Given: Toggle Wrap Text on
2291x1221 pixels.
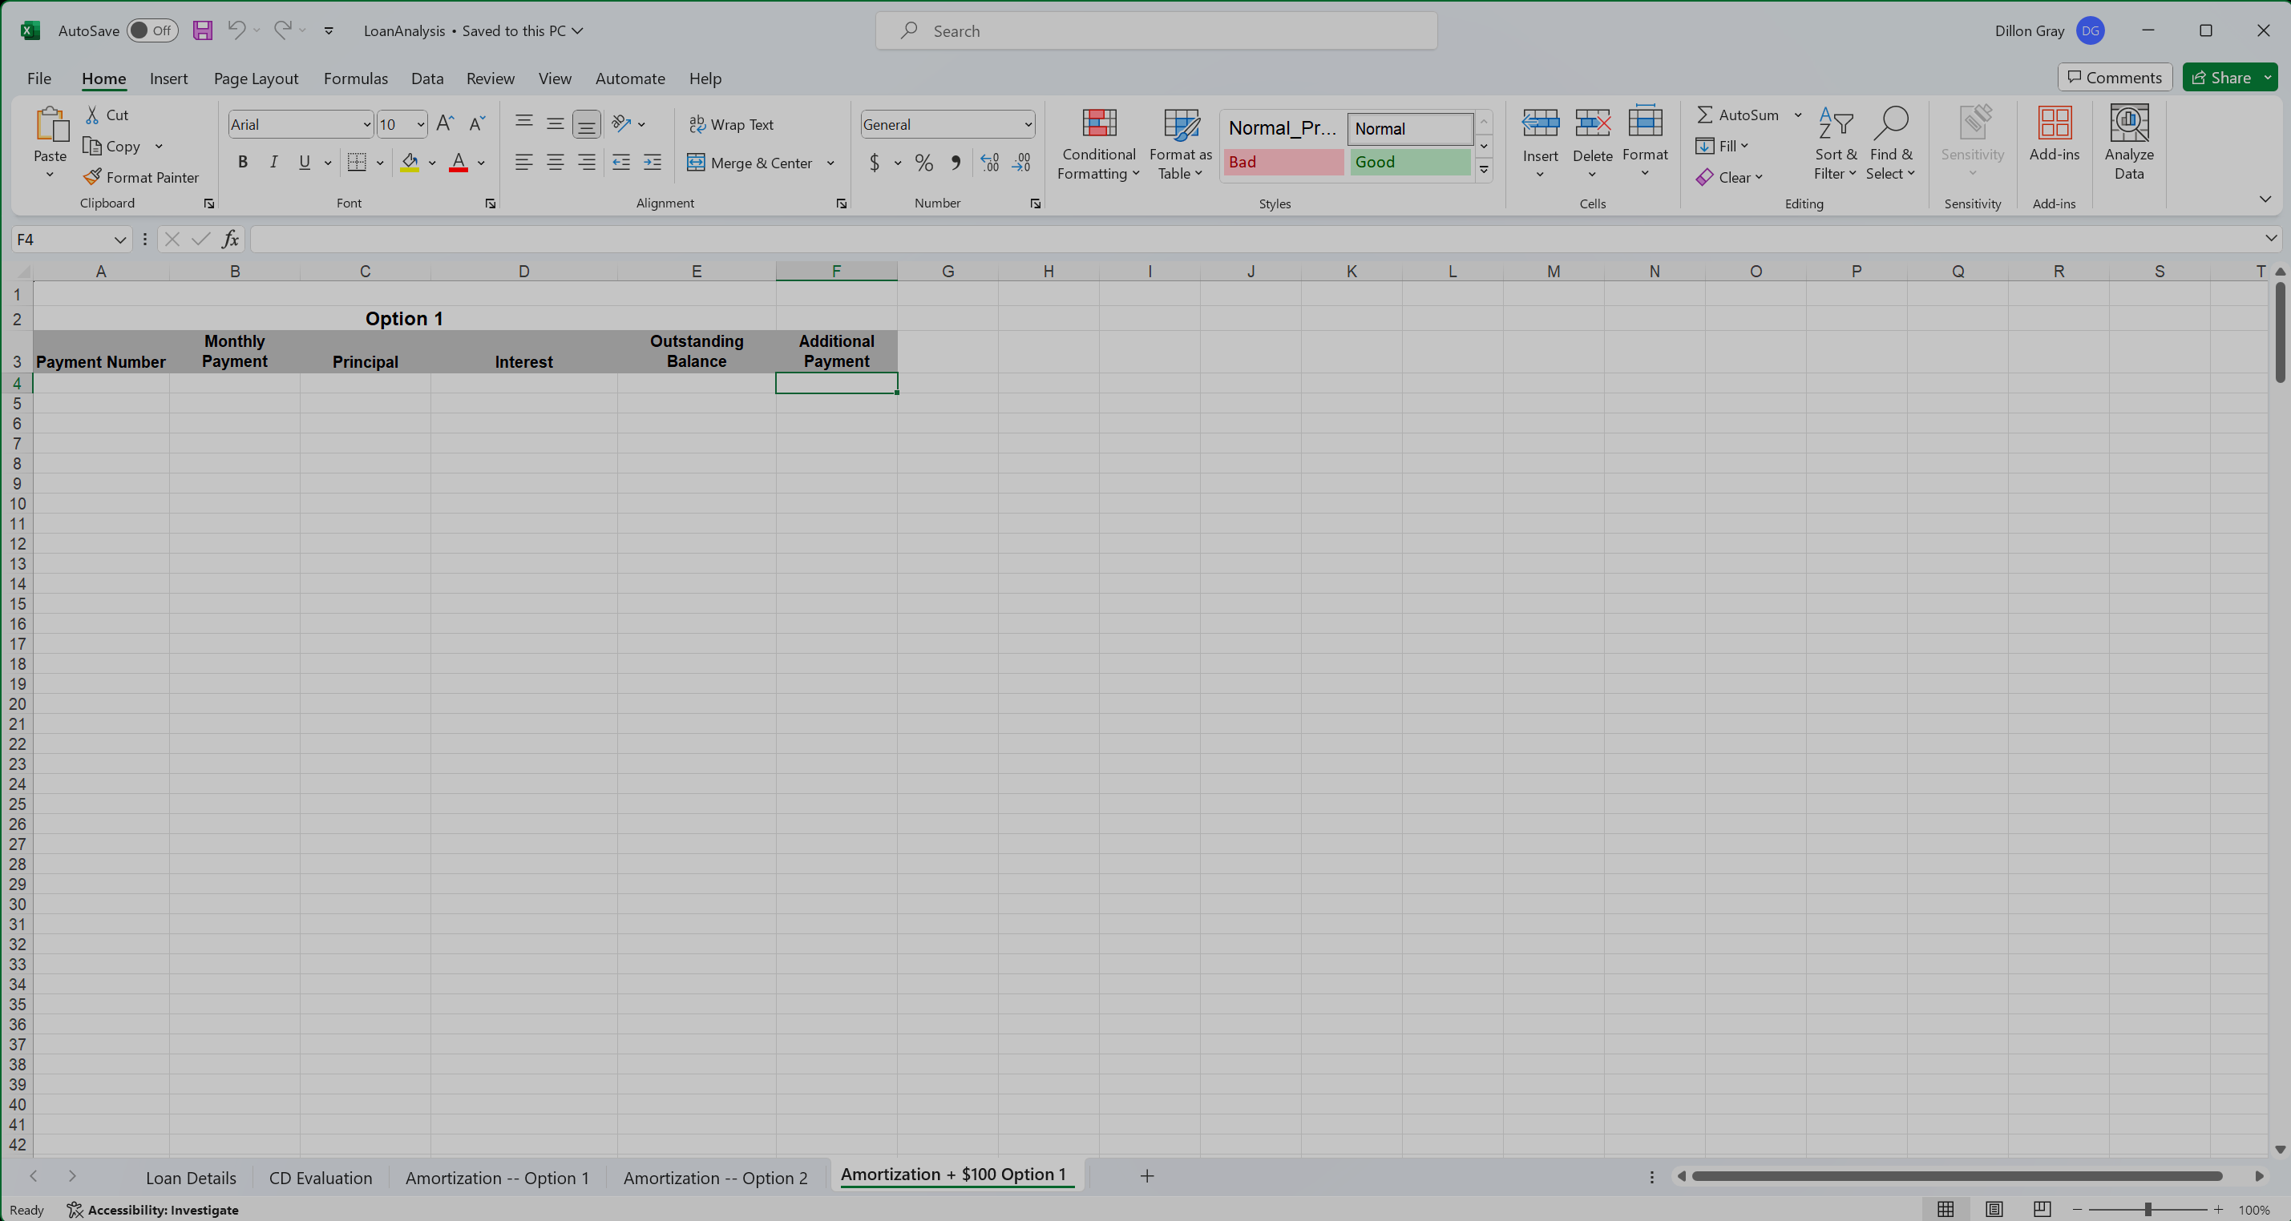Looking at the screenshot, I should click(731, 124).
